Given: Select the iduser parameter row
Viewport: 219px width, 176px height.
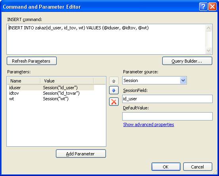Looking at the screenshot, I should [x=50, y=88].
